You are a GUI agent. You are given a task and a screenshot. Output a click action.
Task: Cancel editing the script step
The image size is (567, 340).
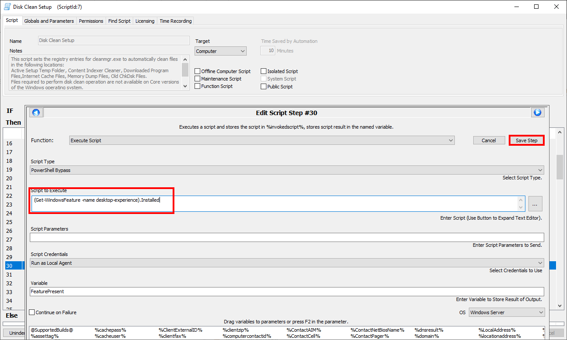coord(489,140)
